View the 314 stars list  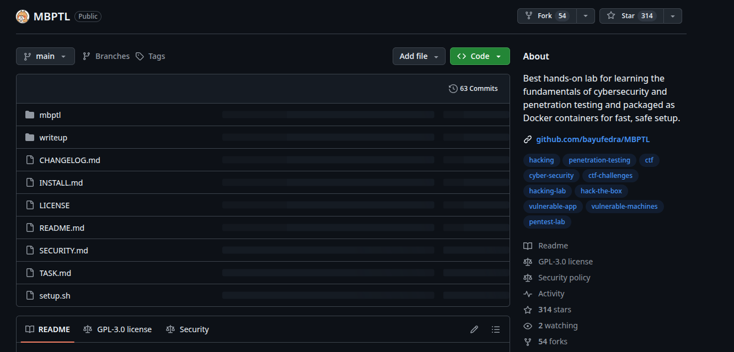tap(548, 310)
